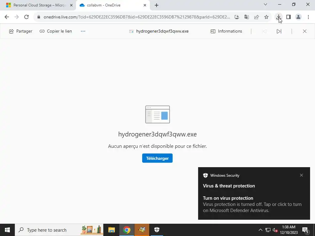This screenshot has width=315, height=236.
Task: Click Chrome icon in taskbar
Action: tap(127, 230)
